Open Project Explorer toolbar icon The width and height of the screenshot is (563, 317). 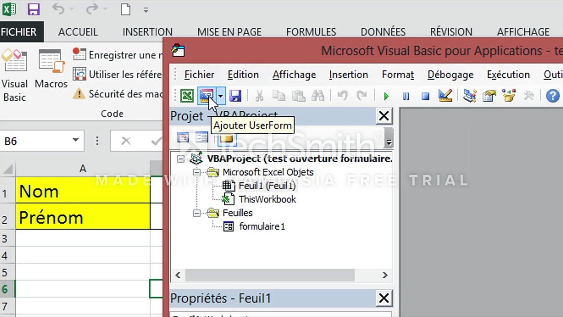point(470,96)
